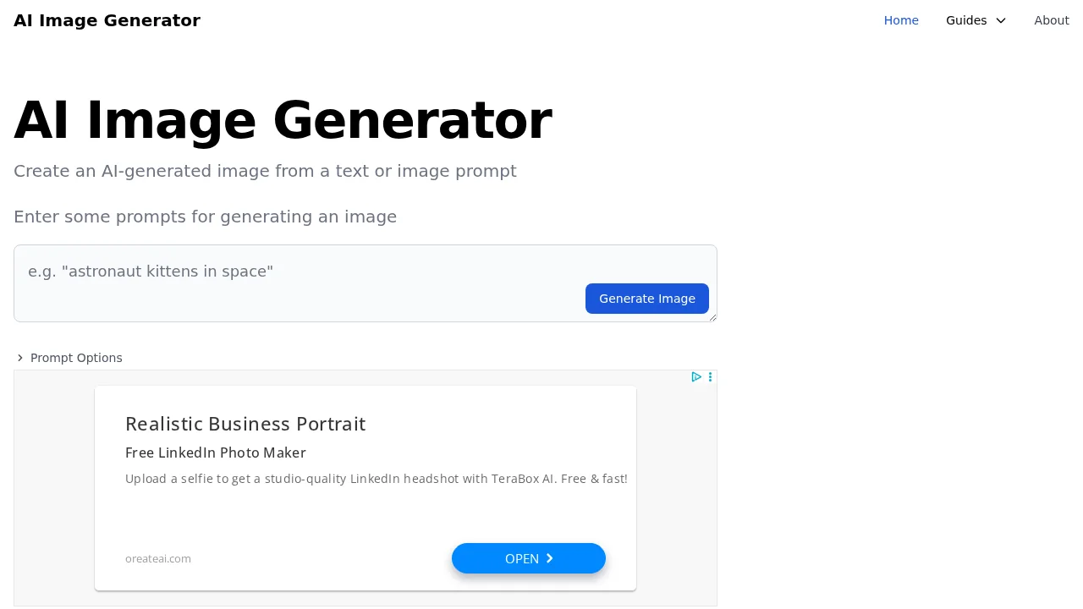The image size is (1083, 609).
Task: Click the Generate Image button
Action: pyautogui.click(x=647, y=299)
